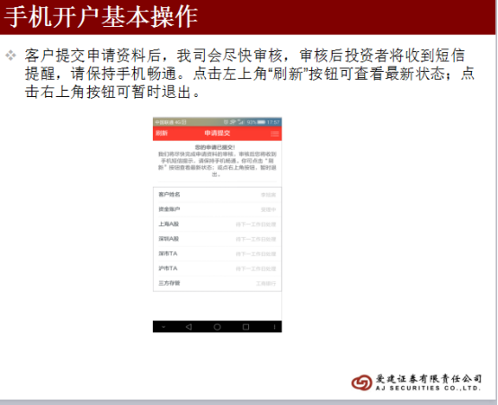The height and width of the screenshot is (405, 498).
Task: Select the 客户姓名 row
Action: click(x=218, y=195)
